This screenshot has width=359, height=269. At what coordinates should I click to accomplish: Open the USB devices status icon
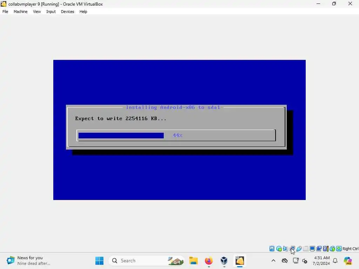click(299, 249)
